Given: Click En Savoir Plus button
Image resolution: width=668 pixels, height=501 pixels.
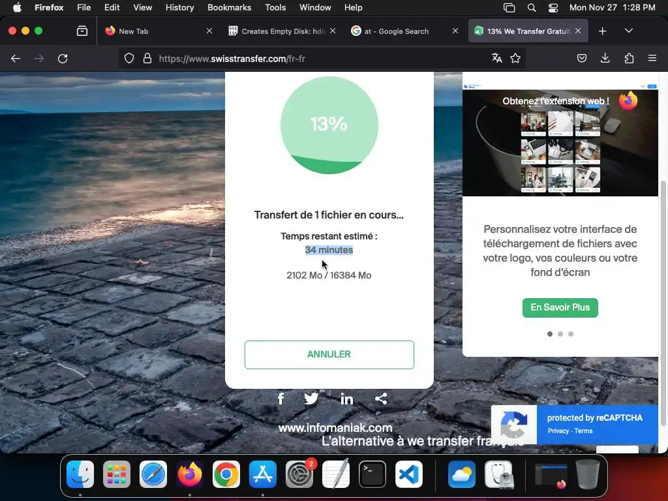Looking at the screenshot, I should (x=560, y=308).
